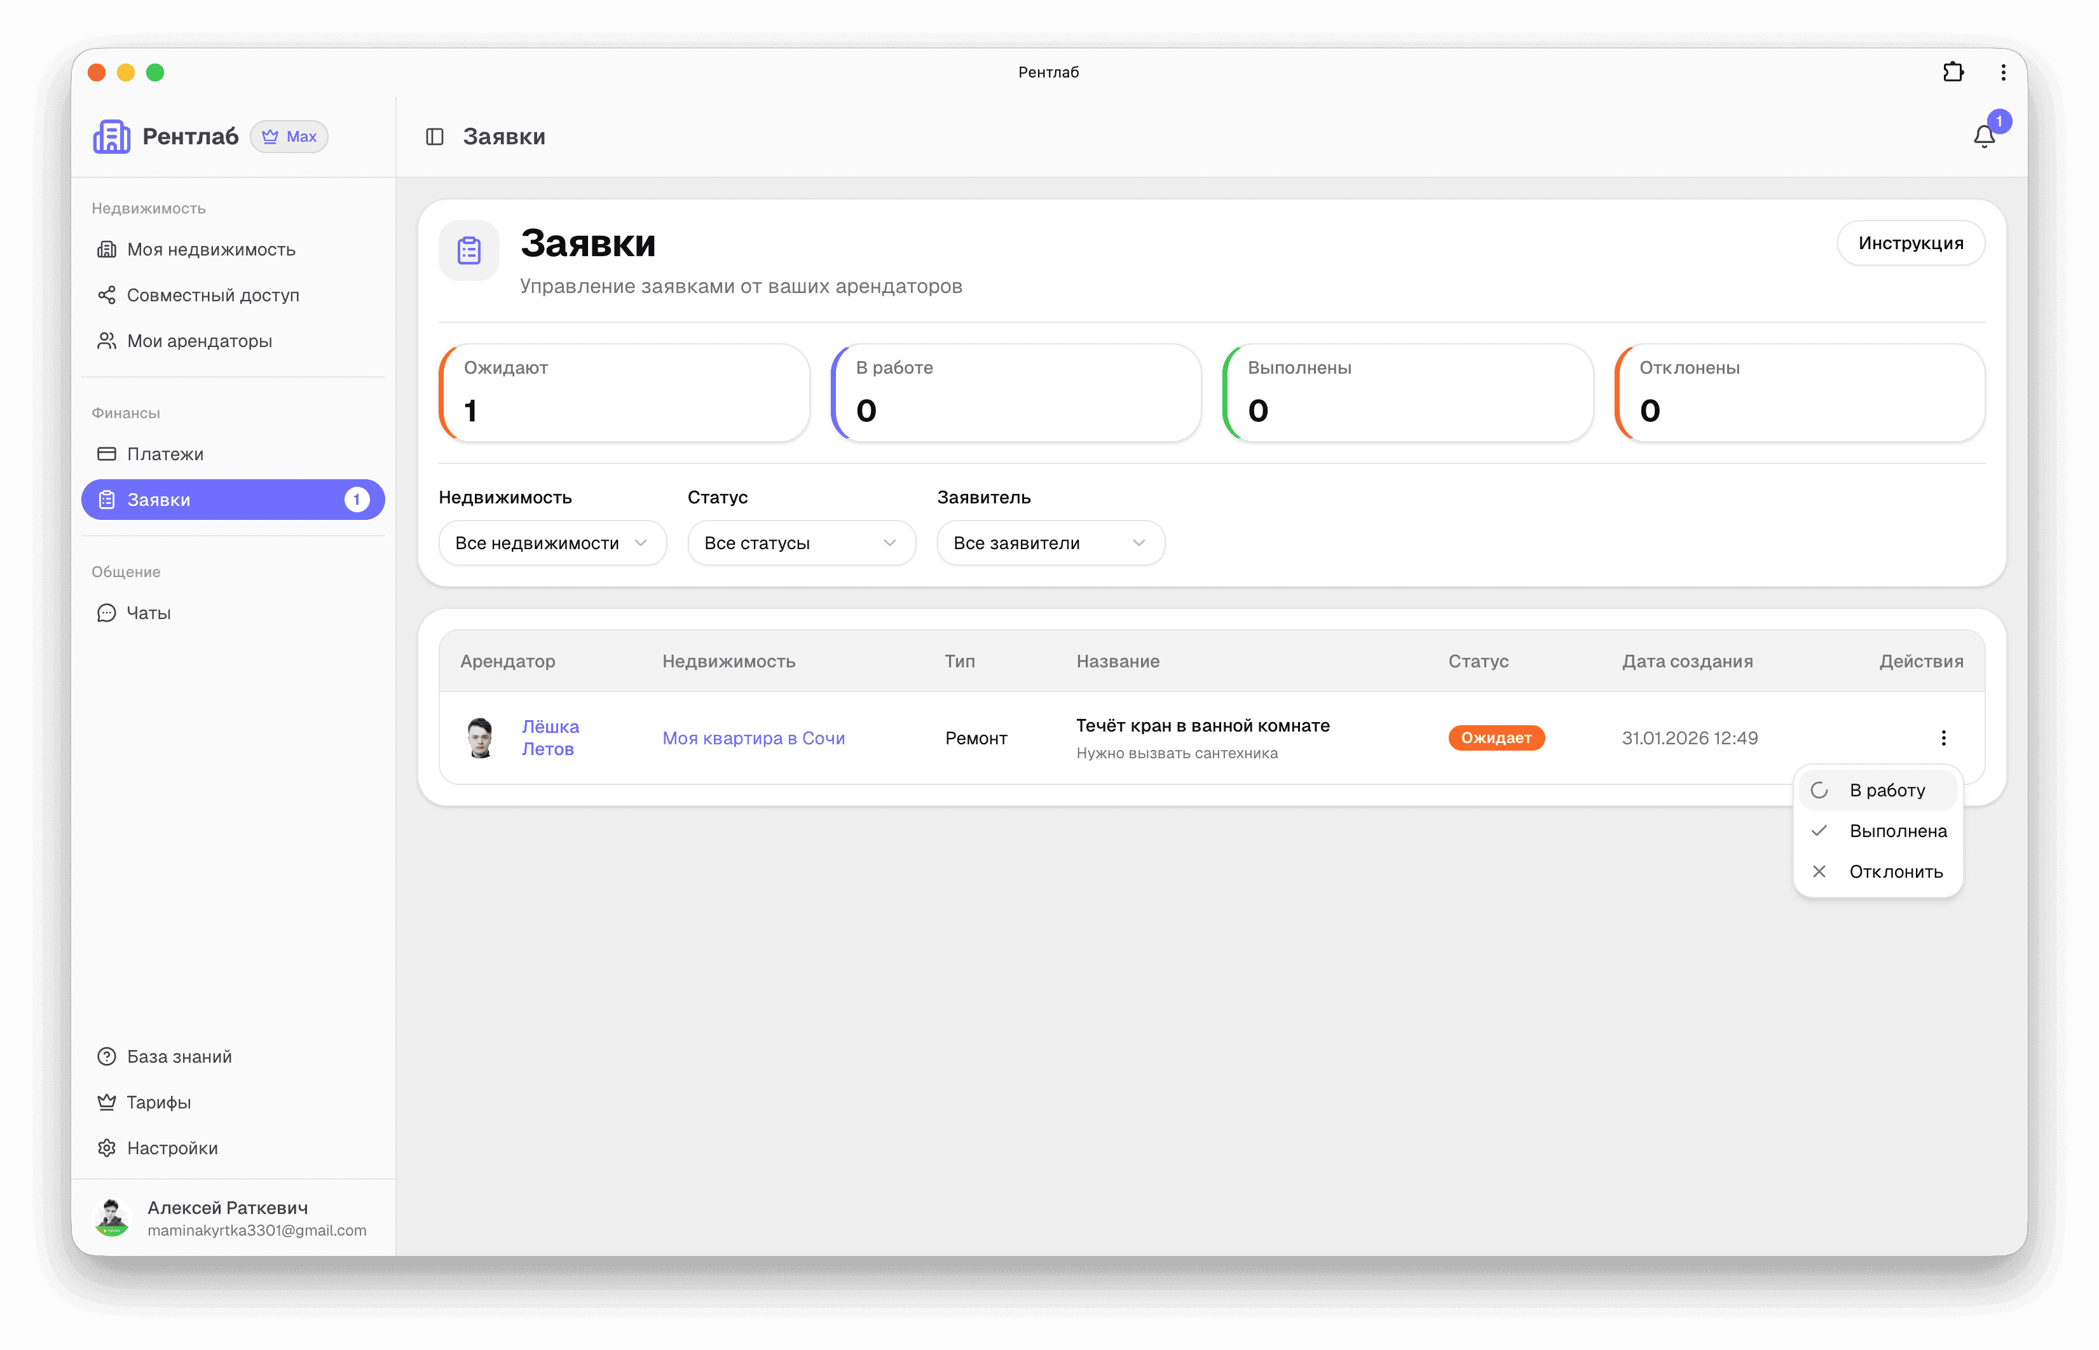Open the window's vertical dots menu
Screen dimensions: 2099x1350
pyautogui.click(x=2002, y=72)
